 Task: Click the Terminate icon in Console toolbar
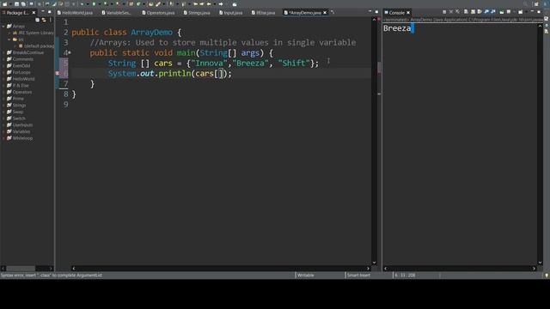point(444,12)
